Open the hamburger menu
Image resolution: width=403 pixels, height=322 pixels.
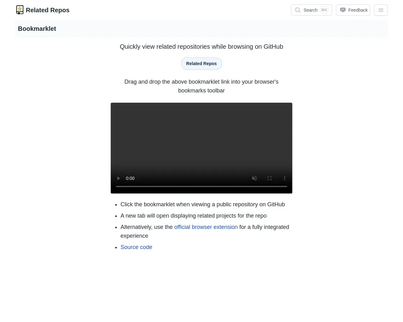(x=381, y=10)
